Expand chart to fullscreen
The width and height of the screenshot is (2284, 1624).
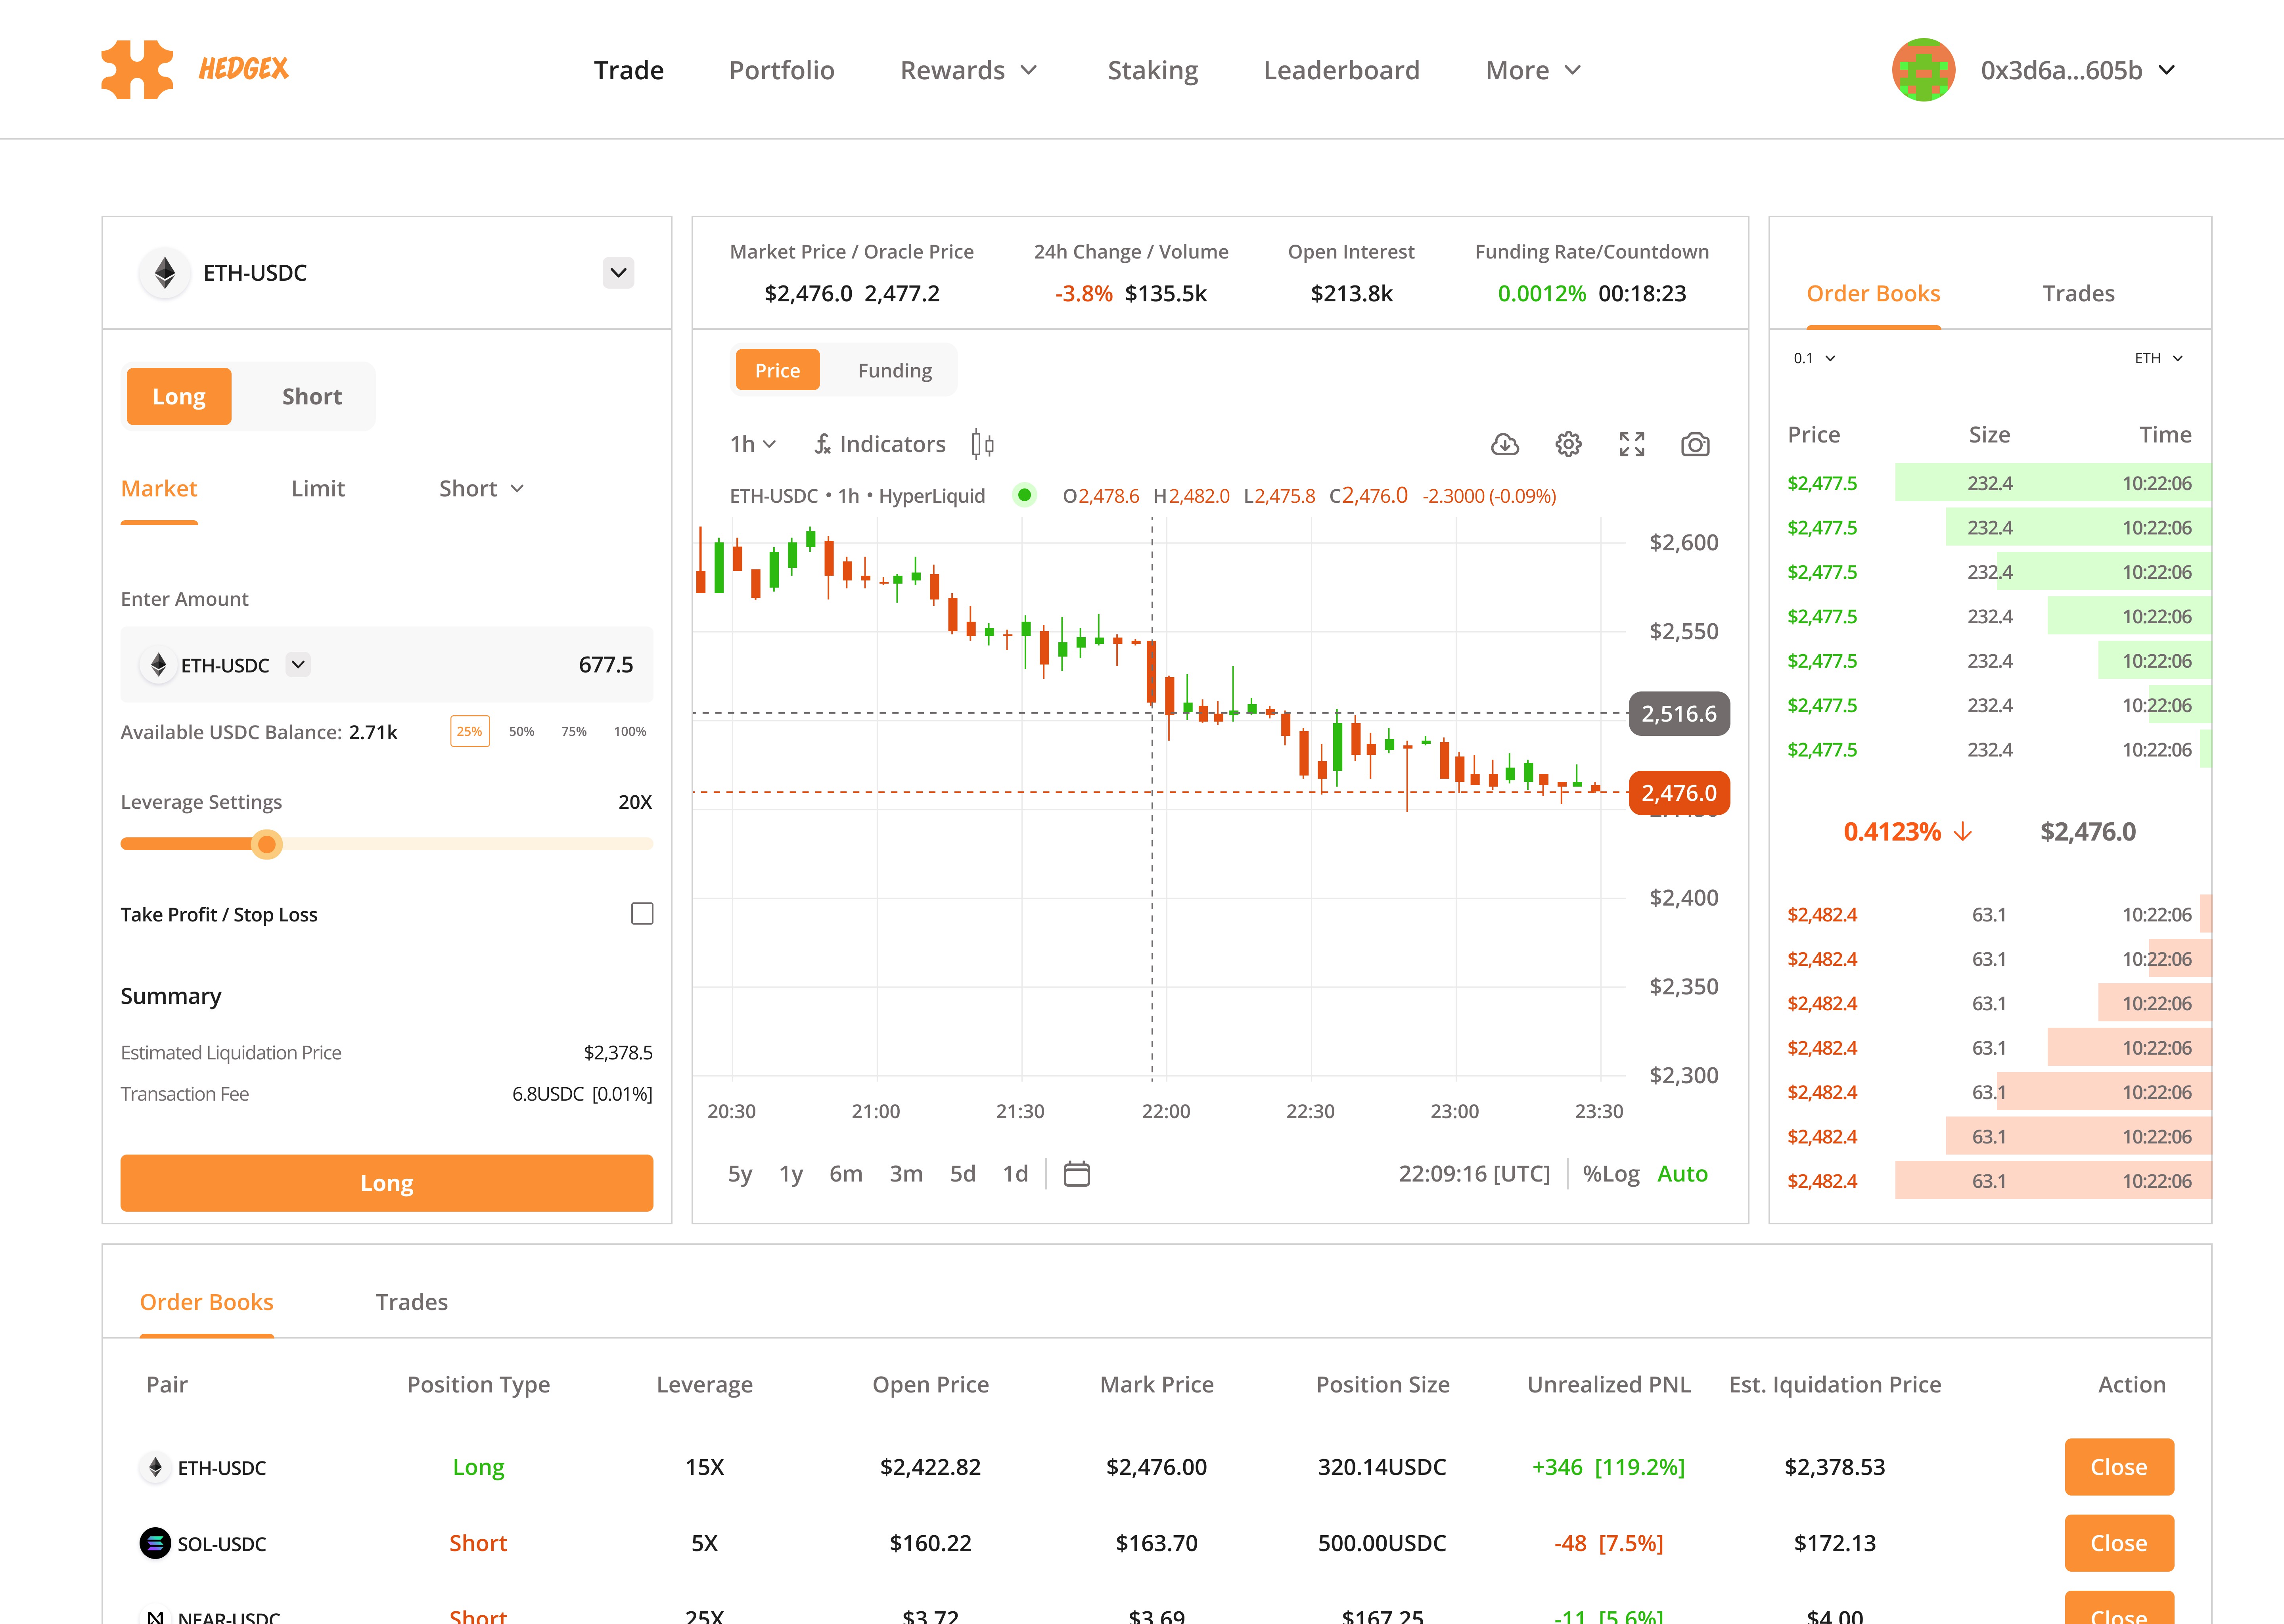pos(1632,444)
